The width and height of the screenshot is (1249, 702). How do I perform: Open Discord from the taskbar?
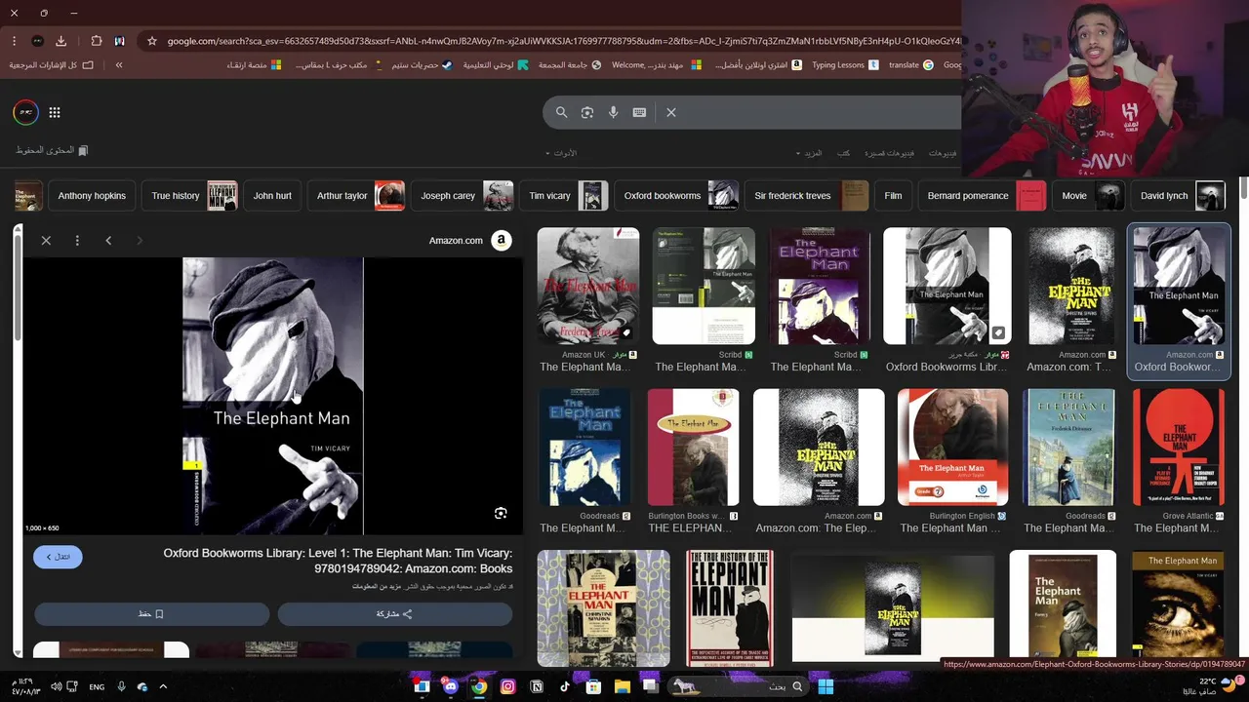pyautogui.click(x=450, y=686)
